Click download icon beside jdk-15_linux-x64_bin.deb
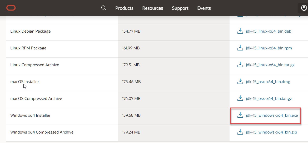The height and width of the screenshot is (143, 308). 240,31
